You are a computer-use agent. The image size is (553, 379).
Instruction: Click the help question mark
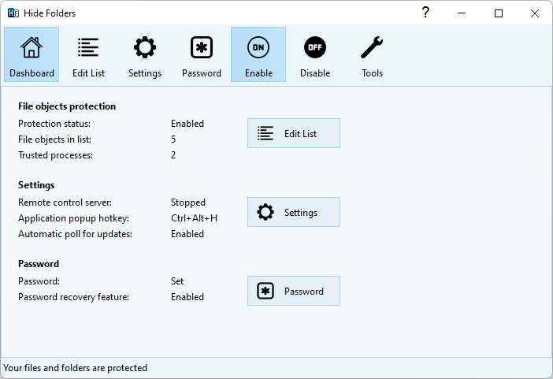(x=425, y=13)
